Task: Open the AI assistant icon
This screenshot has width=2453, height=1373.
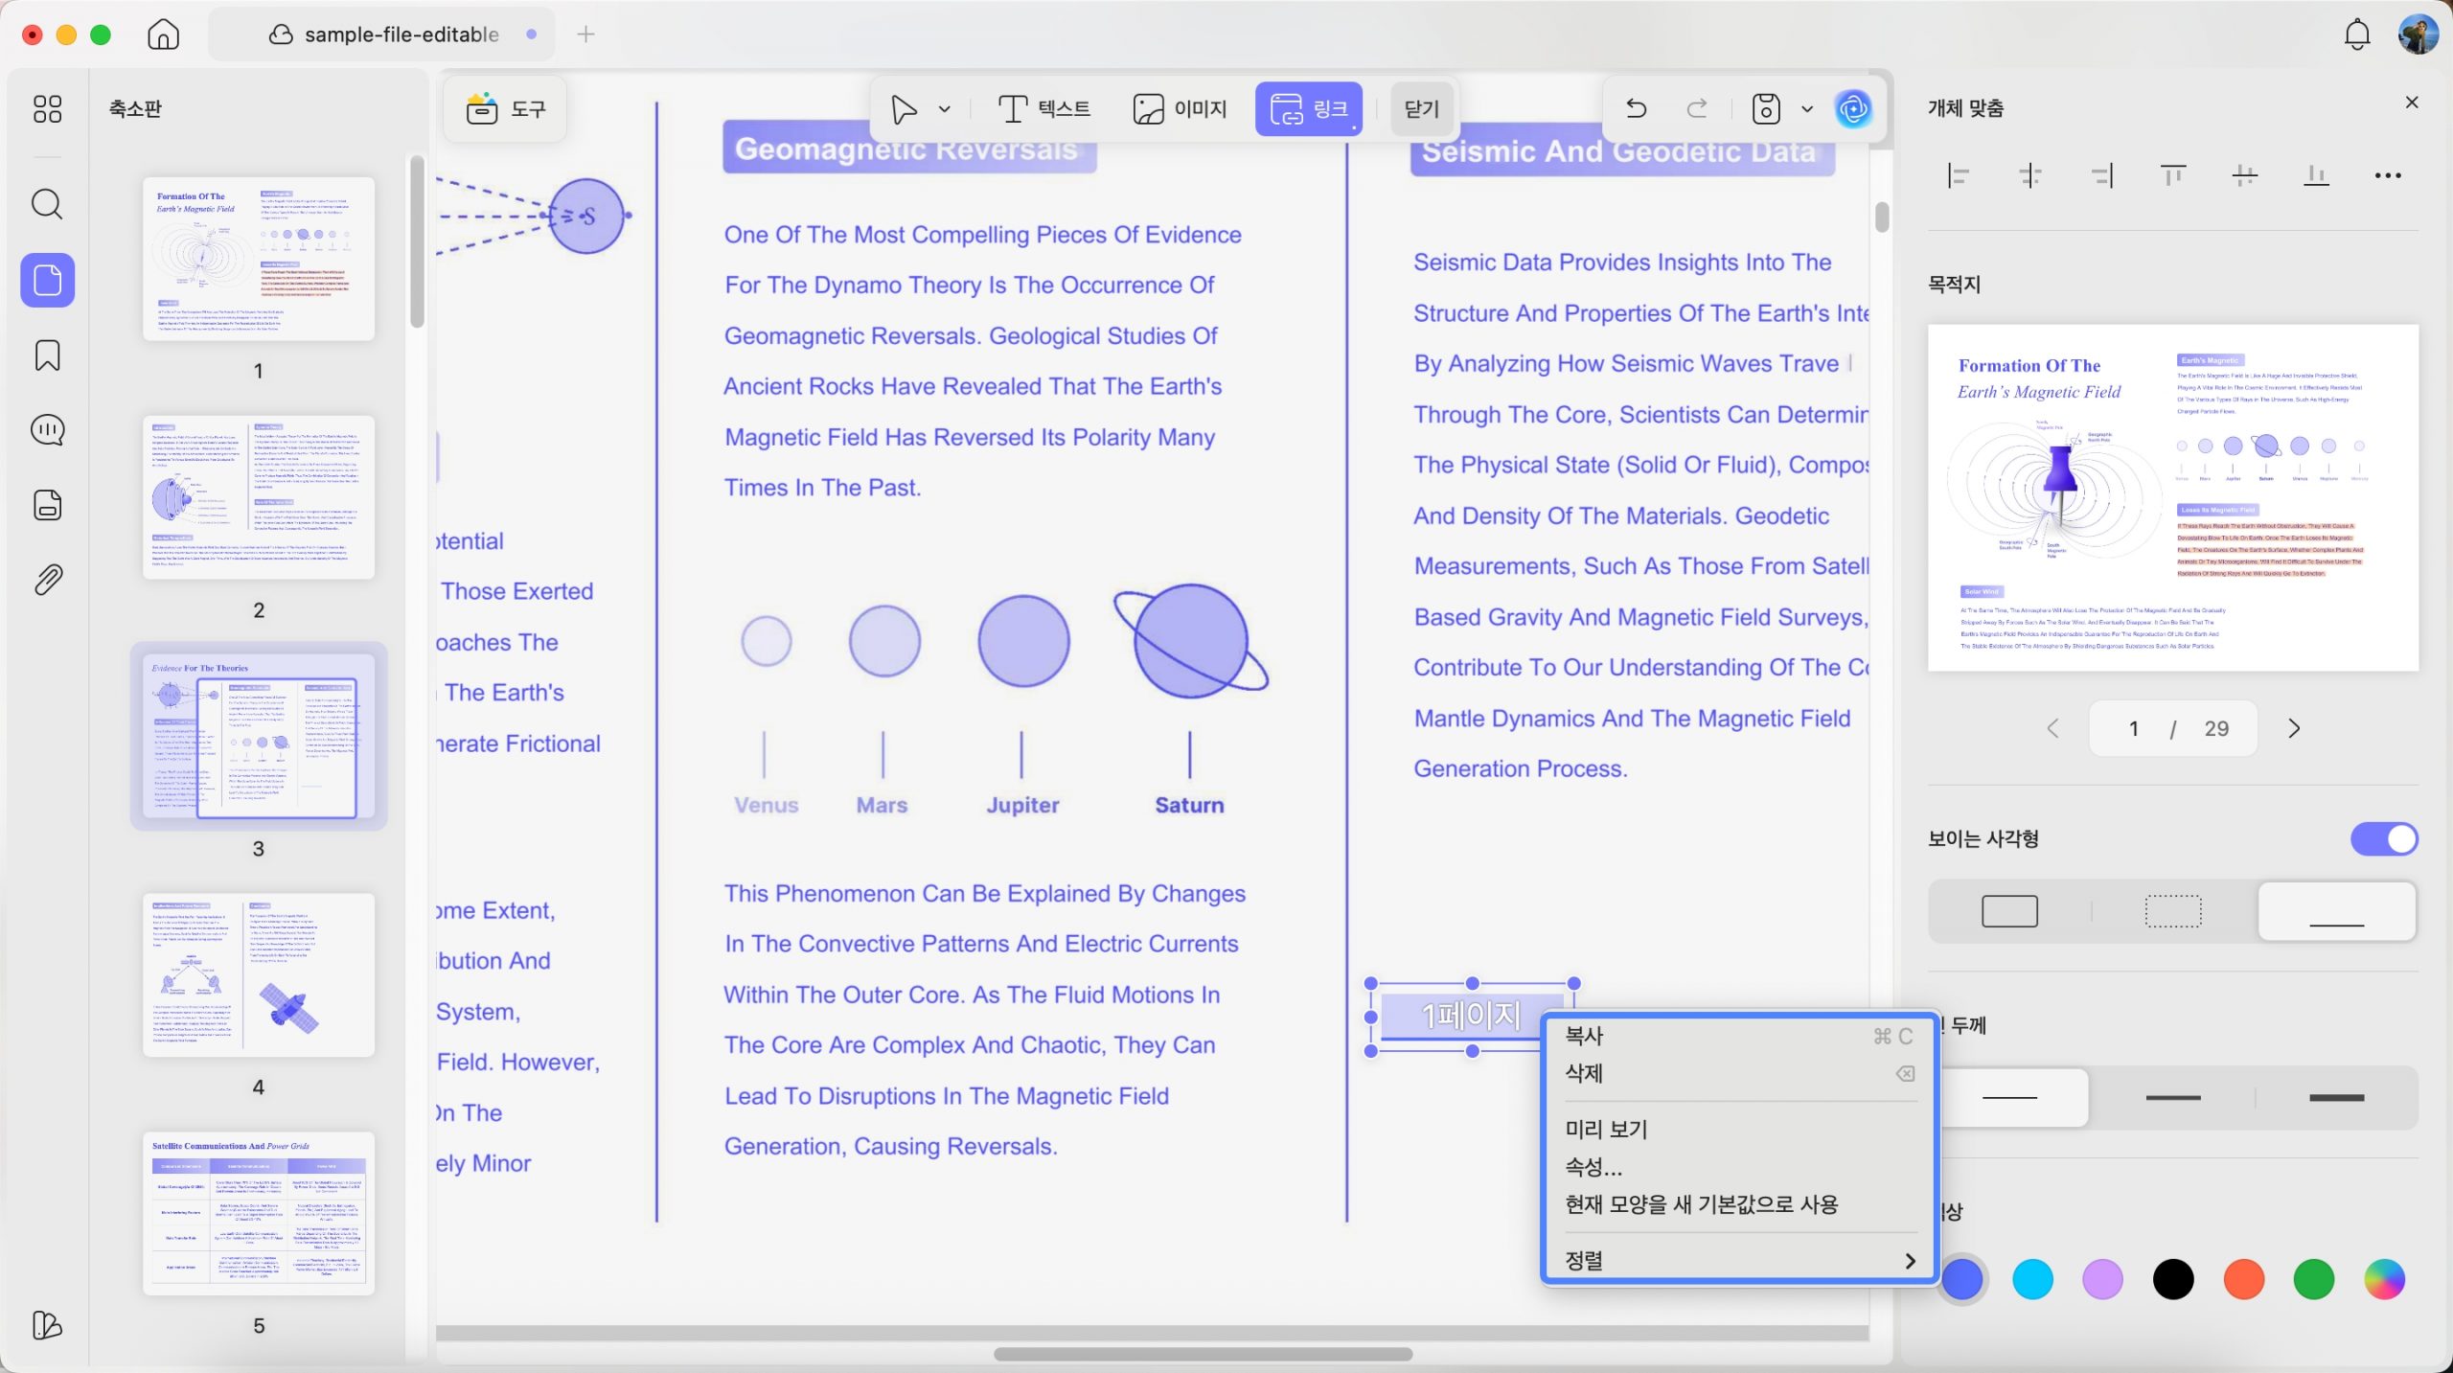Action: pyautogui.click(x=1853, y=108)
